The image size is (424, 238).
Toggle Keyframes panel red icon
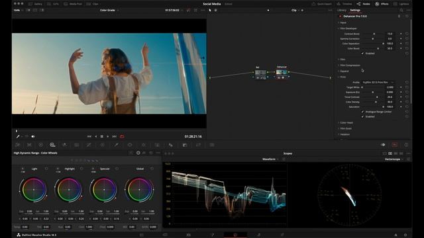click(x=395, y=145)
